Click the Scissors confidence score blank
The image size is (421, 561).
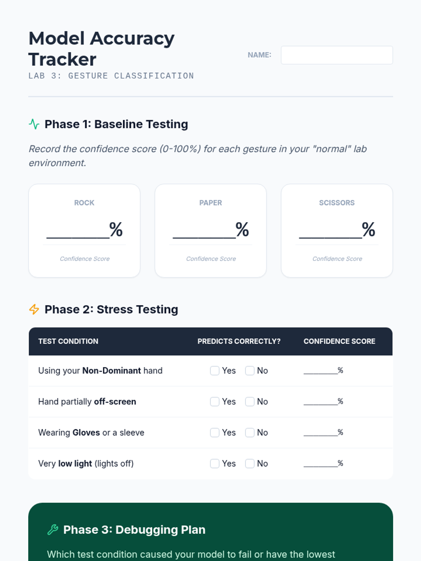[x=330, y=231]
